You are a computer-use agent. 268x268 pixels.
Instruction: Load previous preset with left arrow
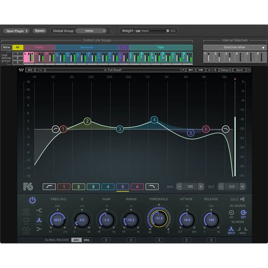coord(191,70)
